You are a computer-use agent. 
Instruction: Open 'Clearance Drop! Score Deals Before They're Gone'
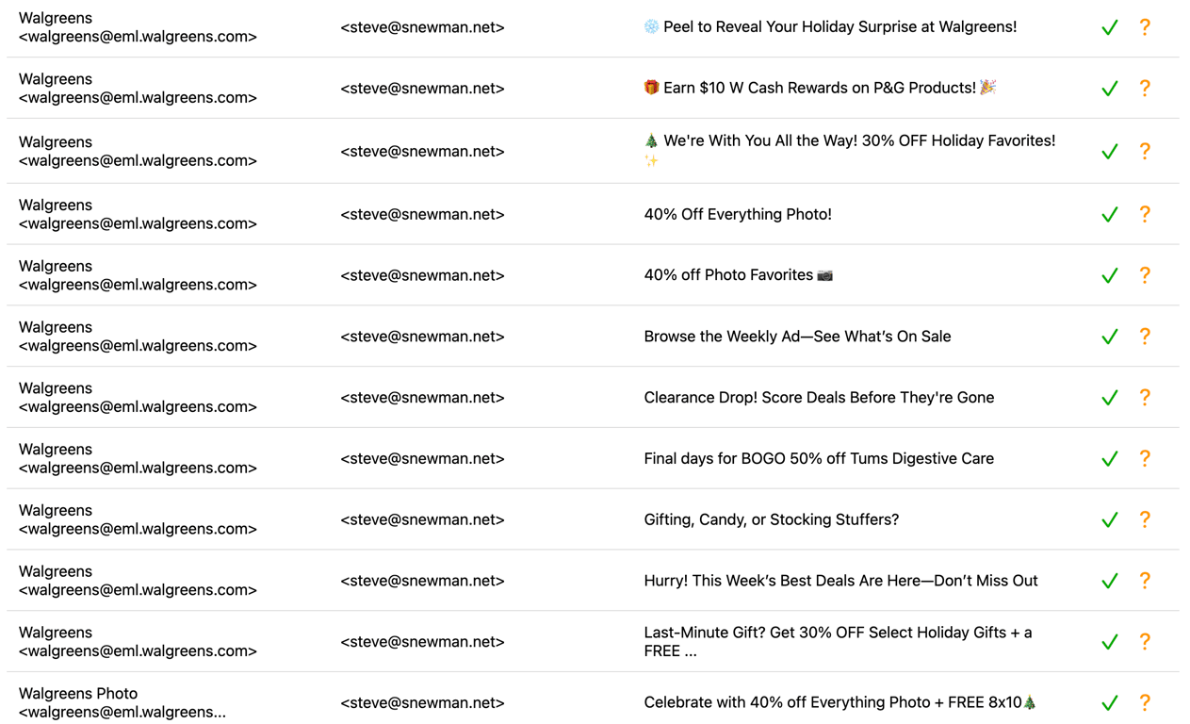coord(819,398)
